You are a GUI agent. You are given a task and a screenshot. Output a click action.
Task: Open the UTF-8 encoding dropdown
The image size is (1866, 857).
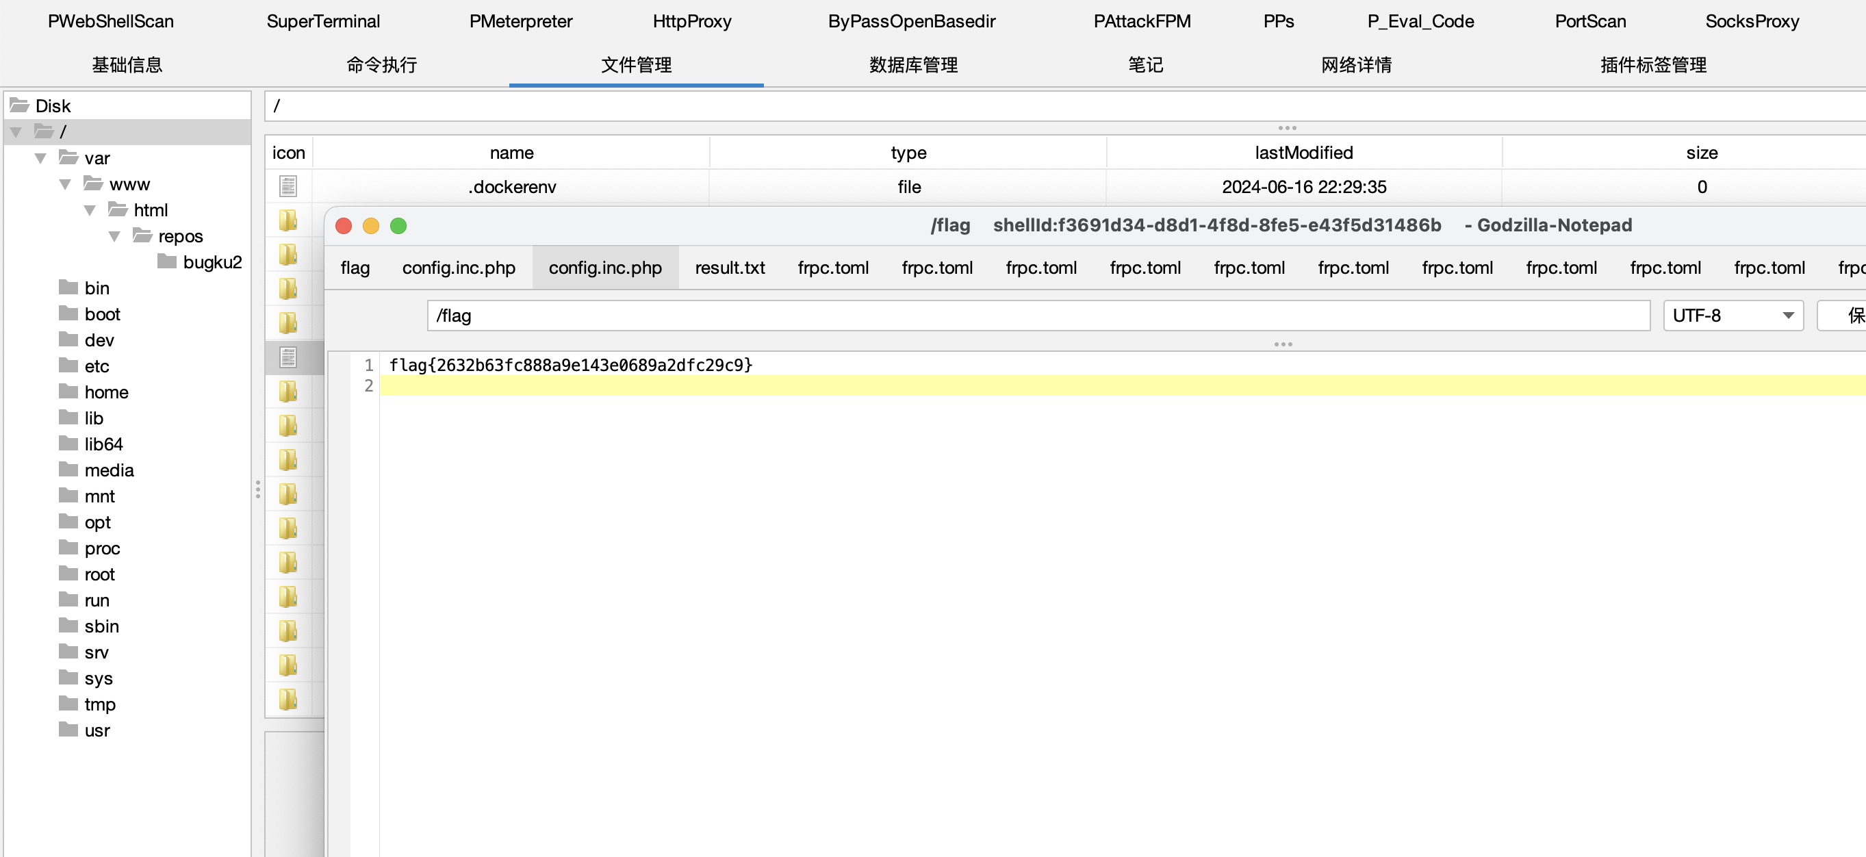pos(1732,316)
